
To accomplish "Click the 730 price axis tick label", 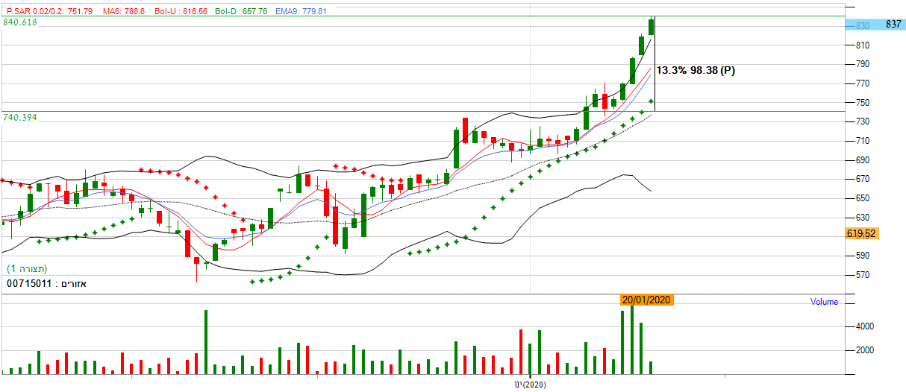I will pos(862,121).
